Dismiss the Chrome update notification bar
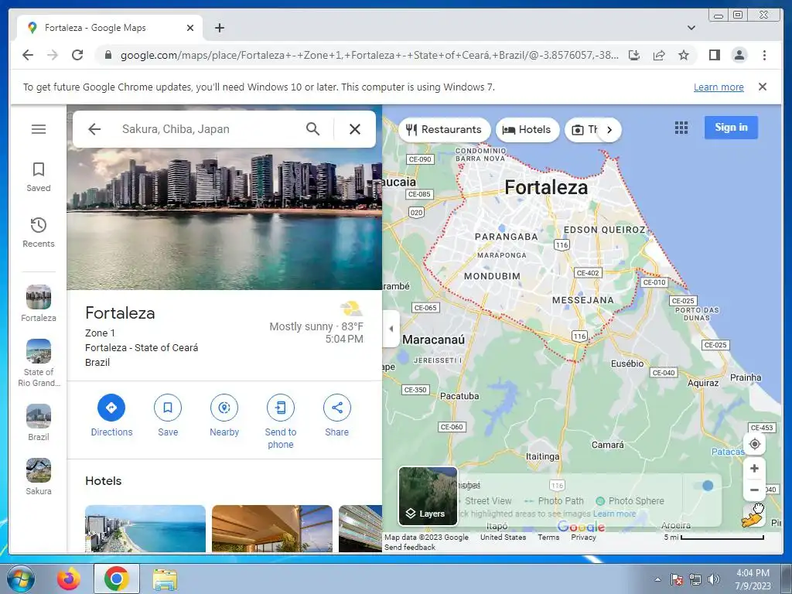Viewport: 792px width, 594px height. tap(763, 87)
